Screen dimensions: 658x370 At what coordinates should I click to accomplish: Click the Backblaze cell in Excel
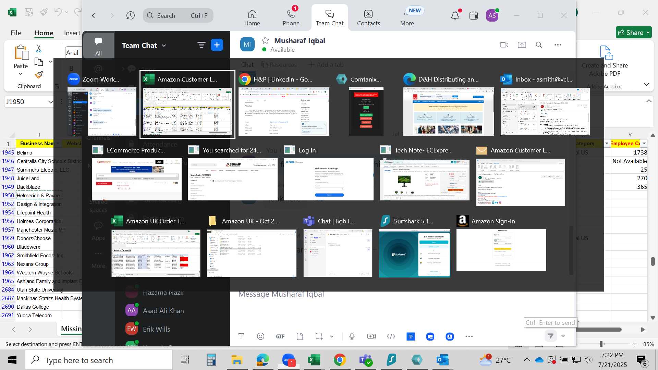pyautogui.click(x=39, y=187)
